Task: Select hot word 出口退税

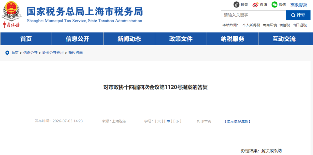Action: pos(299,25)
